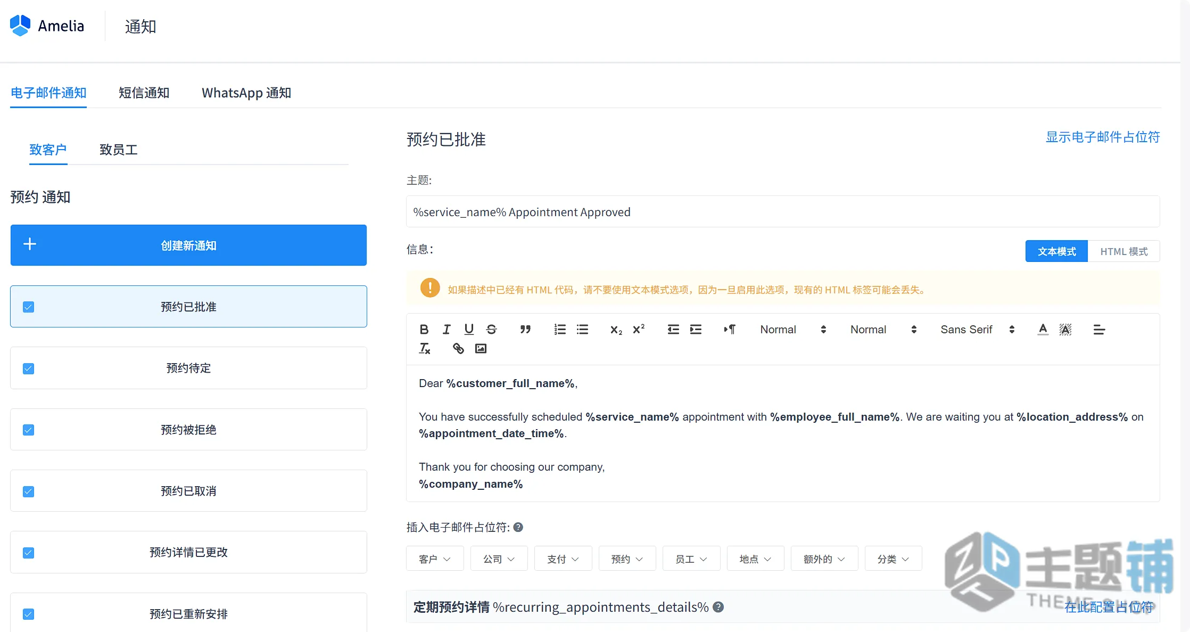Create an ordered numbered list
Viewport: 1190px width, 632px height.
pyautogui.click(x=560, y=330)
